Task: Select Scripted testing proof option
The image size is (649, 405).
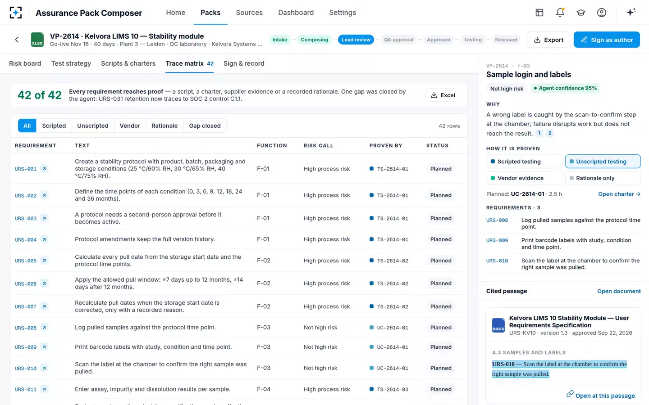Action: point(524,162)
